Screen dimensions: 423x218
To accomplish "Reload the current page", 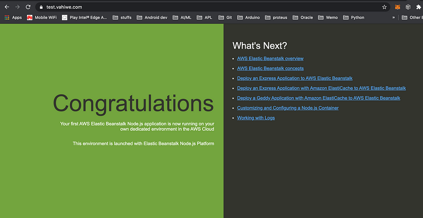I will (x=28, y=7).
